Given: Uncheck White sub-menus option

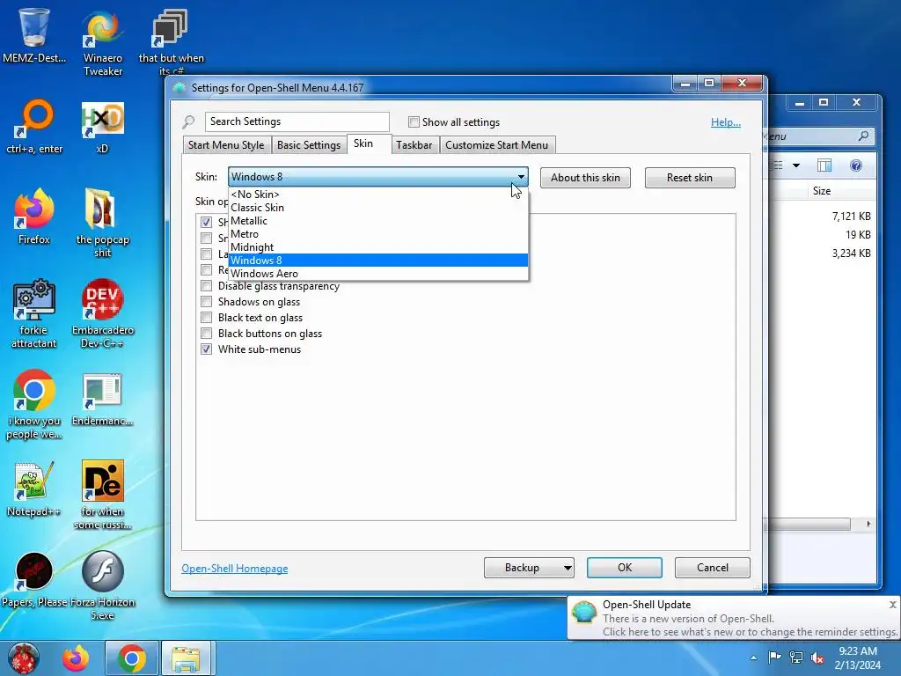Looking at the screenshot, I should 206,349.
